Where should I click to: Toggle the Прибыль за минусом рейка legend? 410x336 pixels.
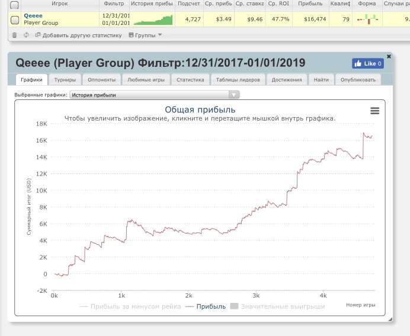click(130, 306)
